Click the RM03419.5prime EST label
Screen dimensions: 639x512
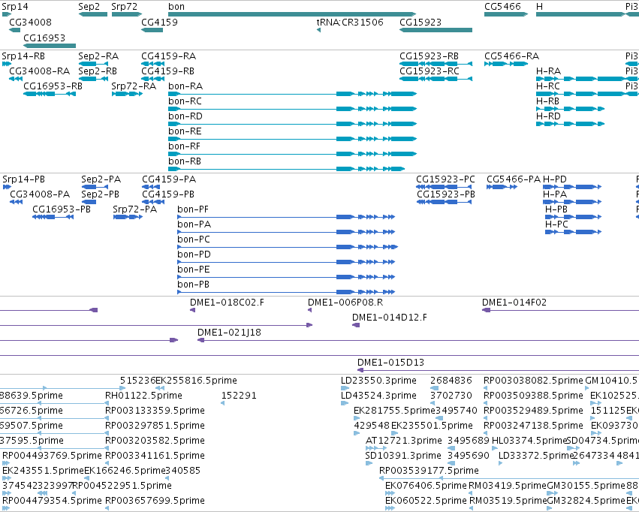508,486
